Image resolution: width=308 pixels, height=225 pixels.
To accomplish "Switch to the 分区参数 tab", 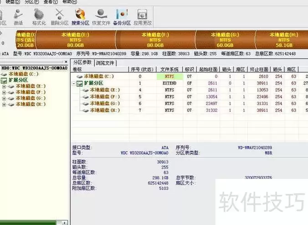I will click(82, 63).
